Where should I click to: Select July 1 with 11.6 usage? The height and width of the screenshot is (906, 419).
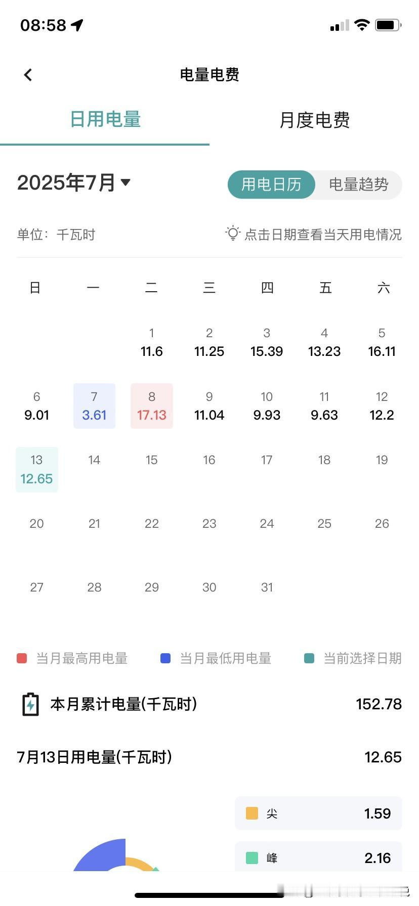151,342
